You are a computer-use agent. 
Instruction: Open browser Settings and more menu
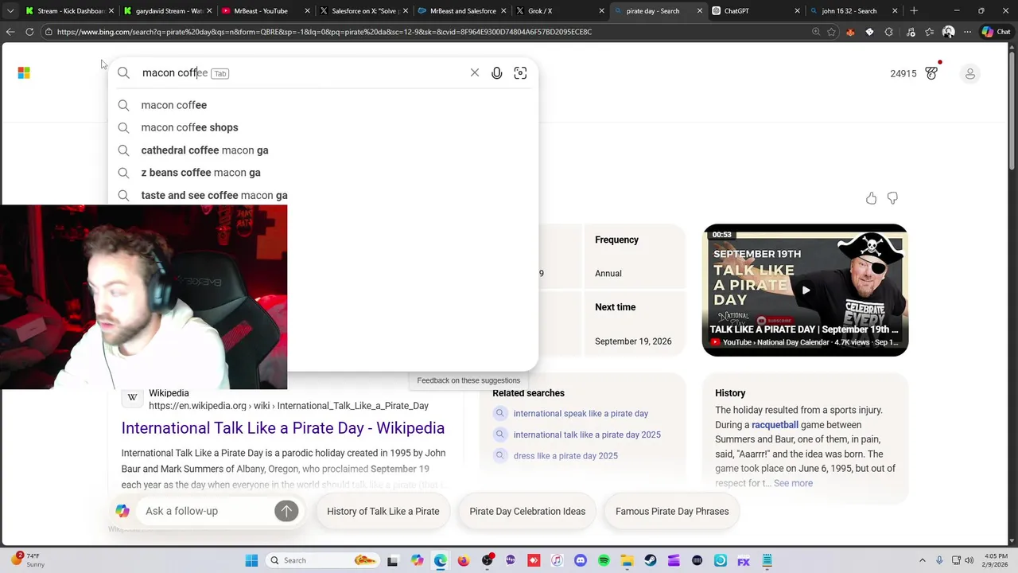(967, 32)
